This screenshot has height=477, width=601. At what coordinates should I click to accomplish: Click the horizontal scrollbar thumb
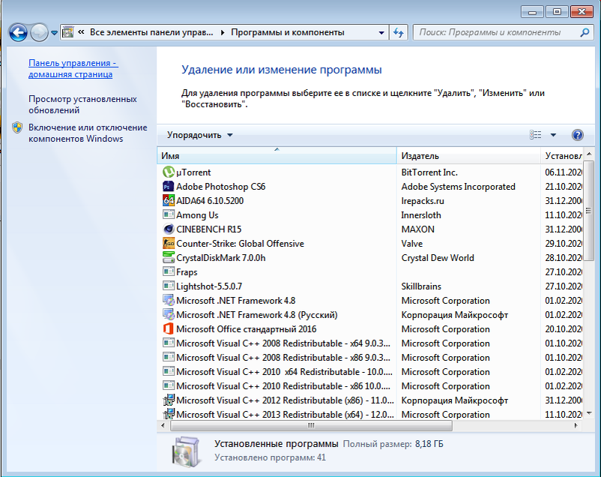tap(311, 425)
